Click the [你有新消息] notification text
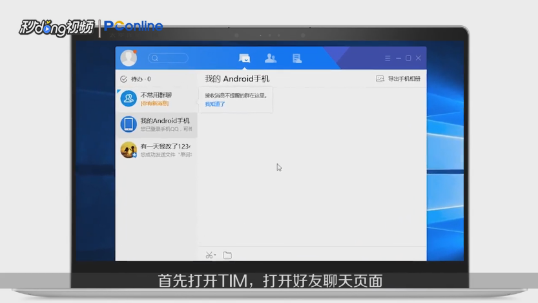Image resolution: width=538 pixels, height=303 pixels. point(155,103)
